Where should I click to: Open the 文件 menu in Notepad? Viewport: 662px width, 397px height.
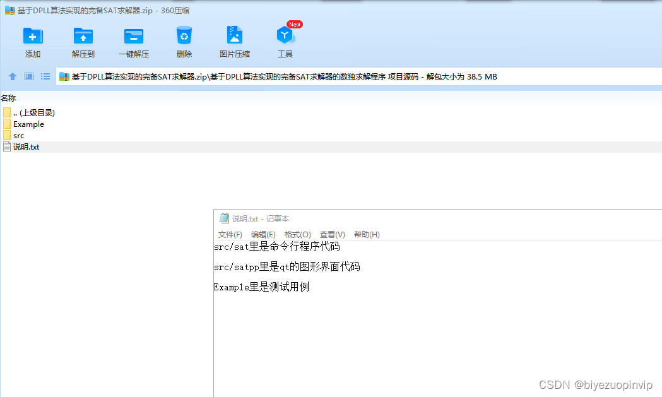coord(230,234)
